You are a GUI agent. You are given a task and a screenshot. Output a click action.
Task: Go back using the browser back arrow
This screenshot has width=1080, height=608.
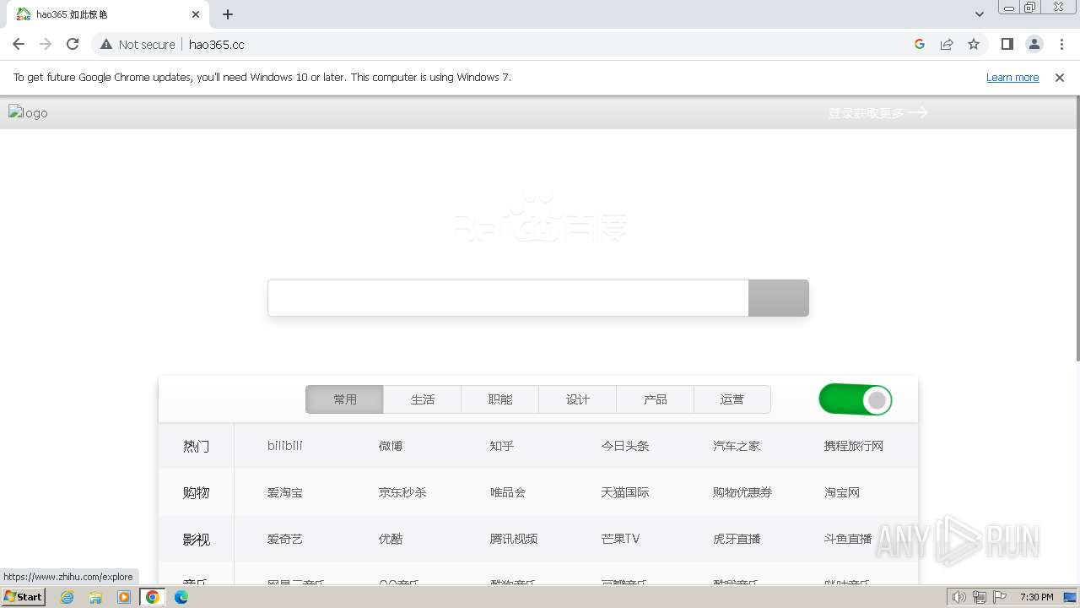click(19, 44)
